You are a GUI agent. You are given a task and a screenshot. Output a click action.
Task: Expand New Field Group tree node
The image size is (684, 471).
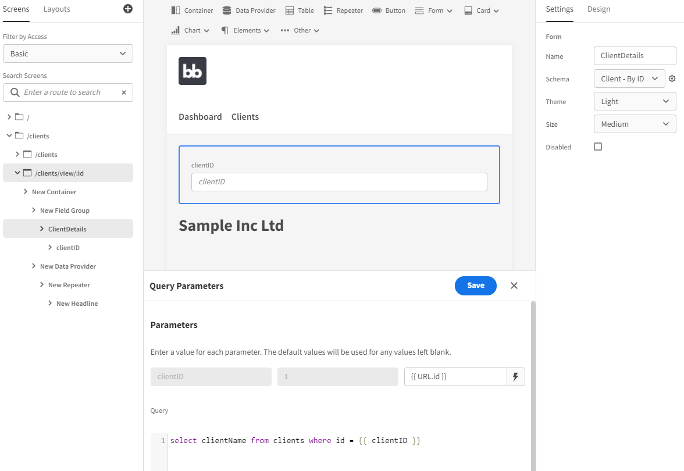(34, 210)
